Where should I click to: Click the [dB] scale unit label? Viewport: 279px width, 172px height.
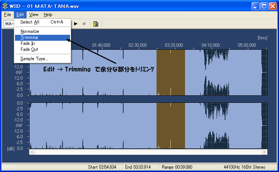[x=11, y=149]
